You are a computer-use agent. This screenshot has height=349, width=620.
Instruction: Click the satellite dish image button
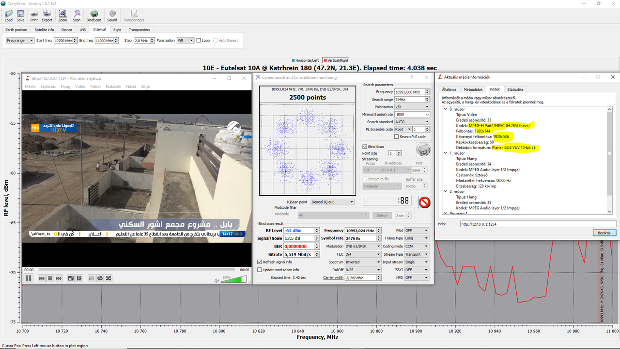tap(423, 150)
